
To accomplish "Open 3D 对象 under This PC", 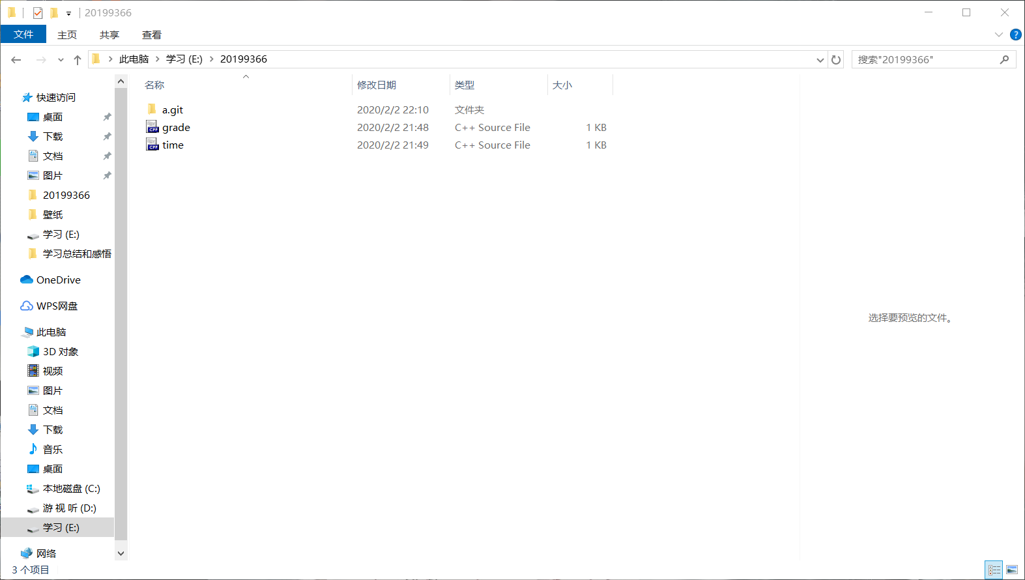I will coord(61,352).
